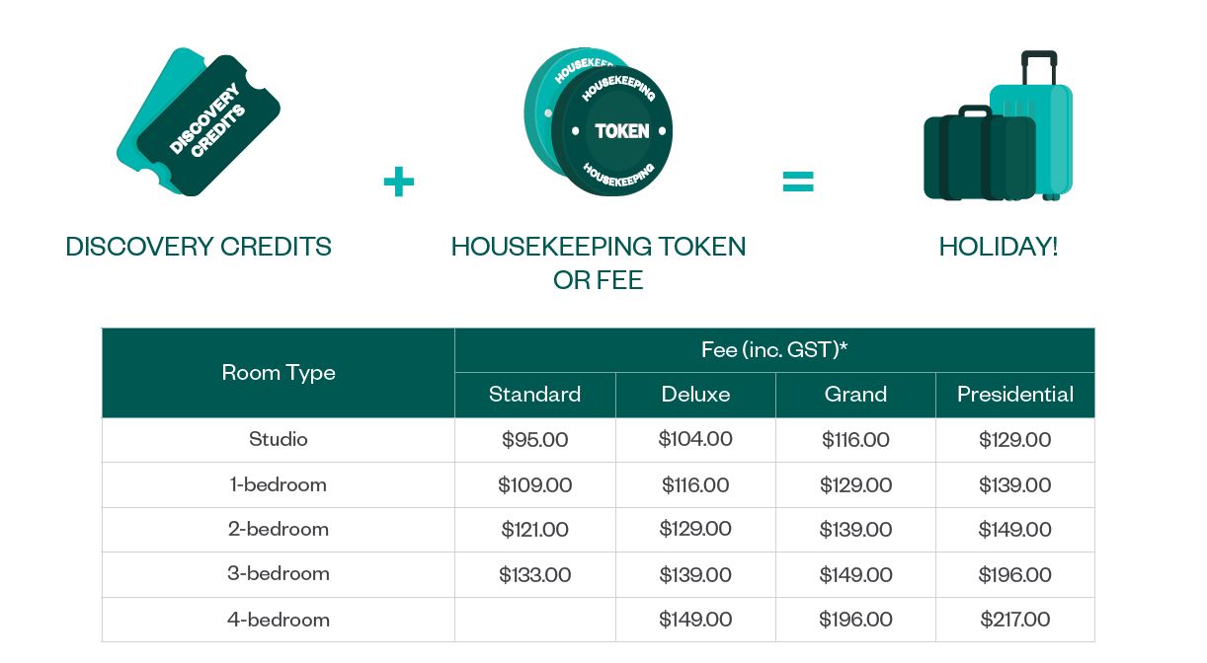Click the Discovery Credits ticket icon

click(x=199, y=122)
